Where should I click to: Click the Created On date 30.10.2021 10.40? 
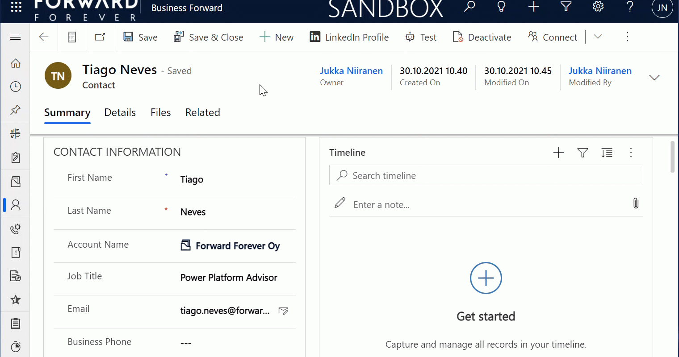tap(433, 71)
